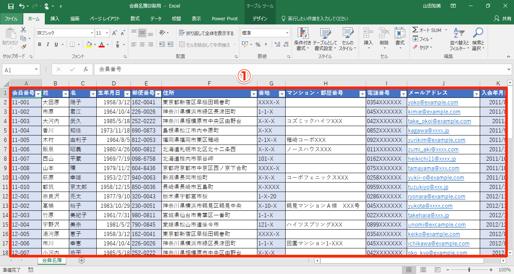This screenshot has height=274, width=514.
Task: Open the Name Box A1 dropdown
Action: 36,70
